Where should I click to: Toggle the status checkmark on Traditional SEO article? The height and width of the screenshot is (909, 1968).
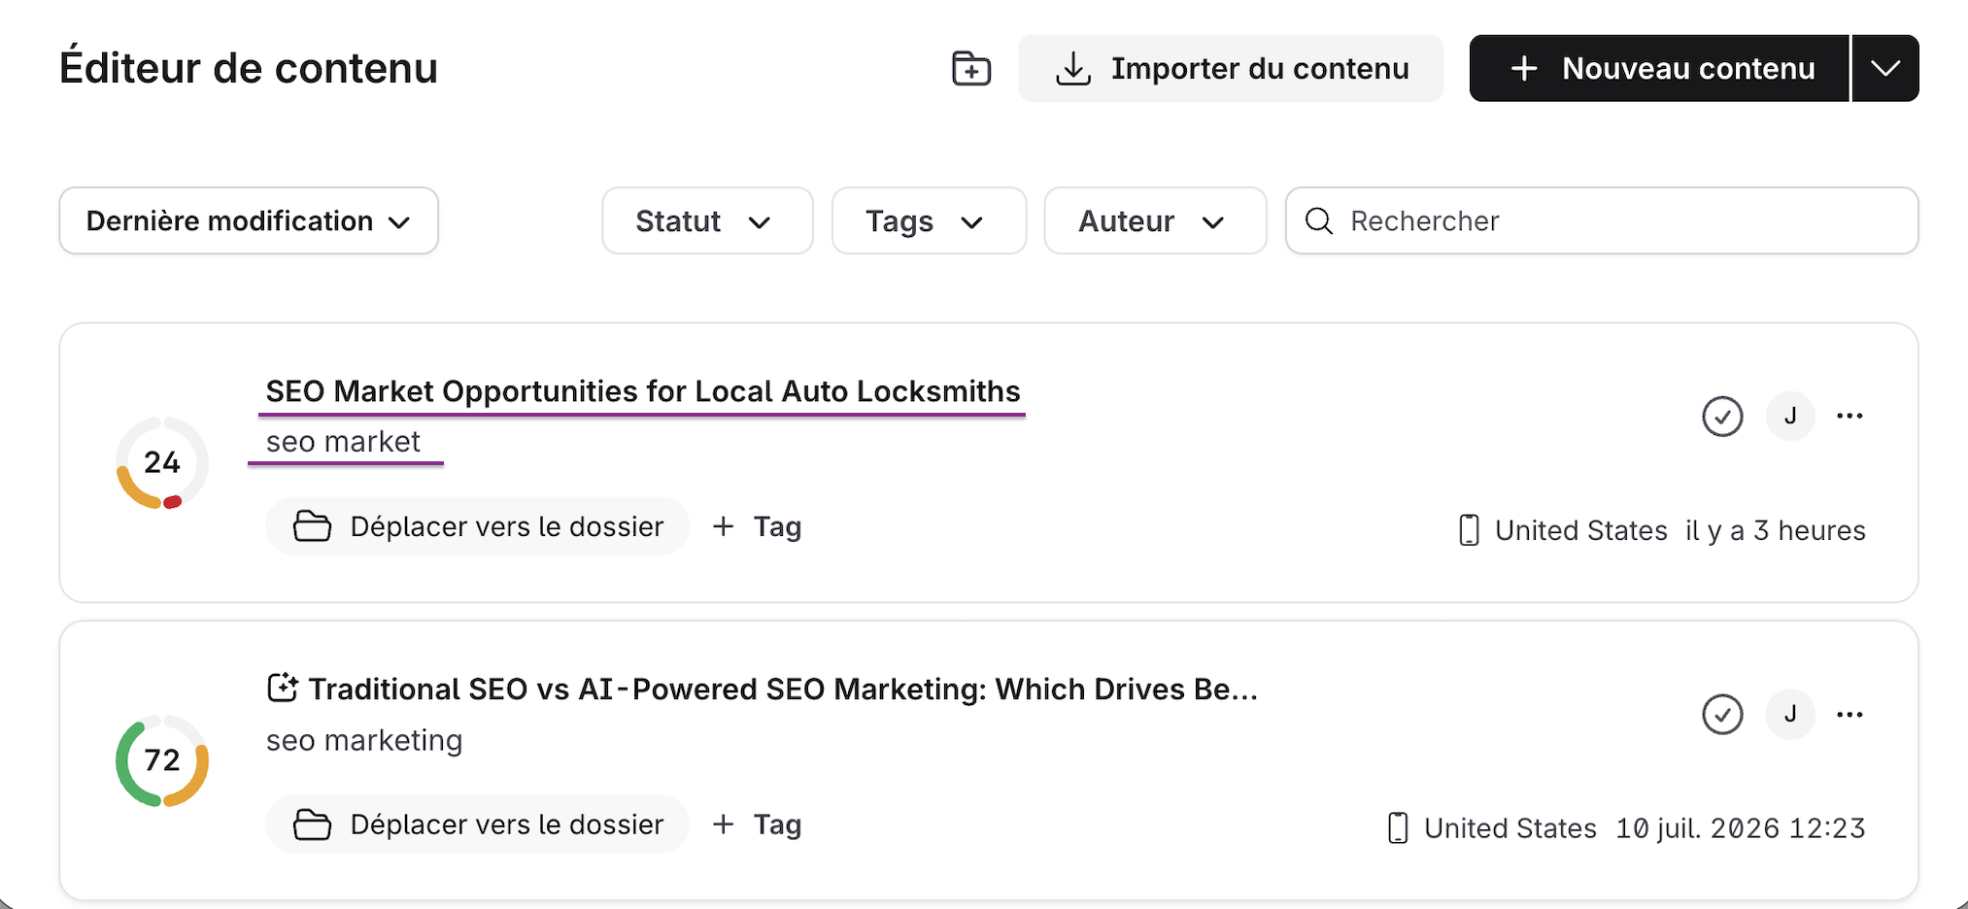[1722, 715]
